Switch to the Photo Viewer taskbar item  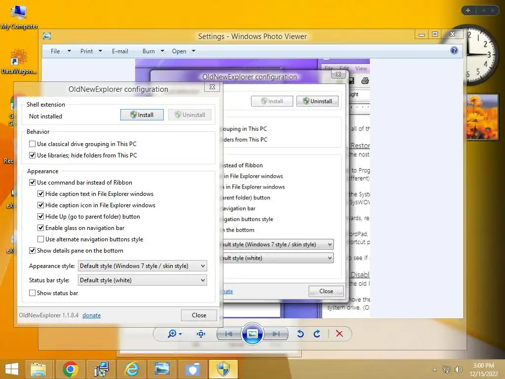tap(162, 369)
